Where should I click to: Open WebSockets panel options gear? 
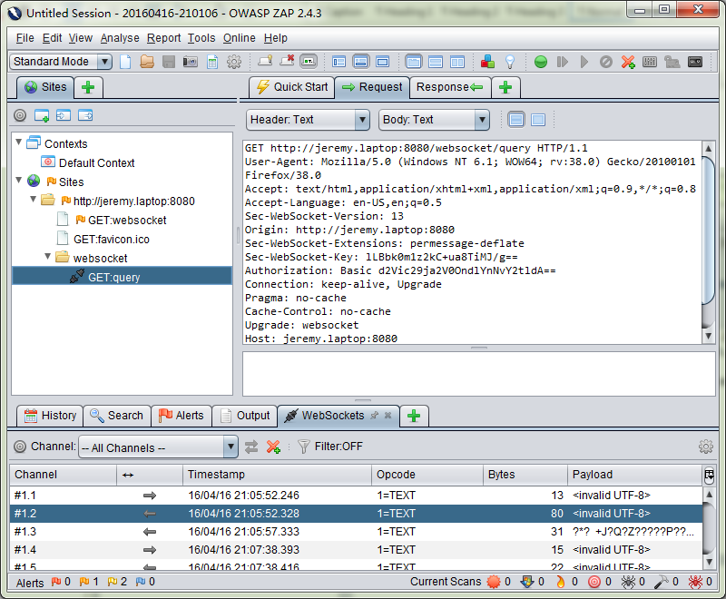click(x=705, y=447)
